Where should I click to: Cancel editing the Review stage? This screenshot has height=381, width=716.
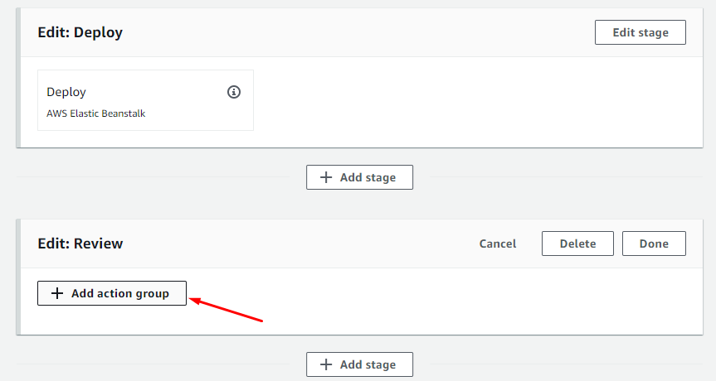tap(498, 244)
